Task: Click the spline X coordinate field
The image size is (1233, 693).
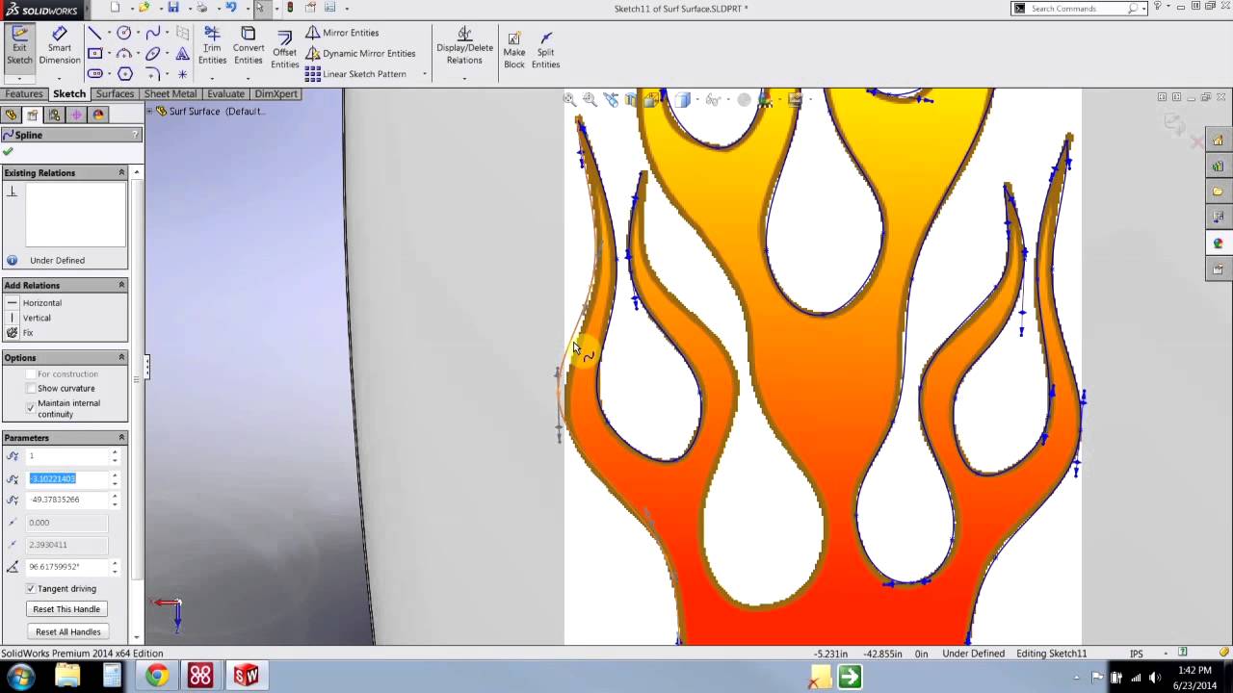Action: [x=67, y=478]
